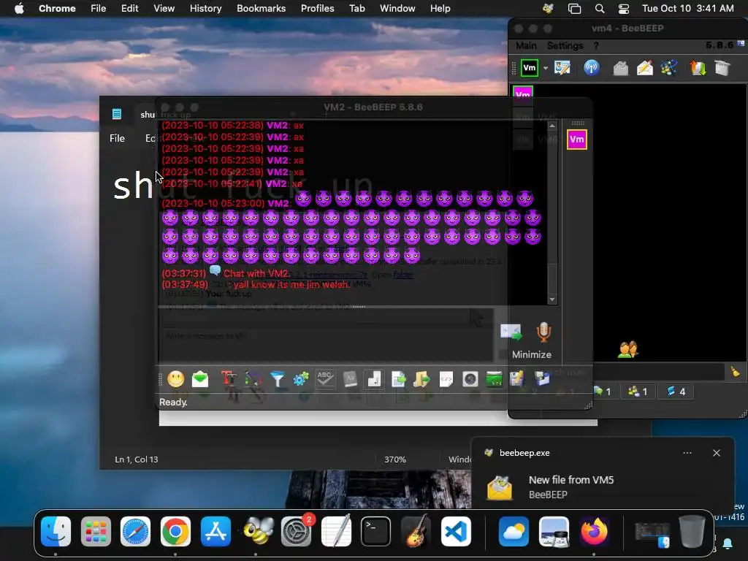Viewport: 748px width, 561px height.
Task: Dismiss the beebeep.exe notification with the X
Action: 716,453
